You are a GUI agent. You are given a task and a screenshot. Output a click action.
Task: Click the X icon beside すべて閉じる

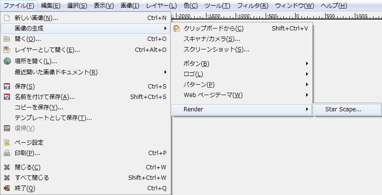tap(7, 178)
